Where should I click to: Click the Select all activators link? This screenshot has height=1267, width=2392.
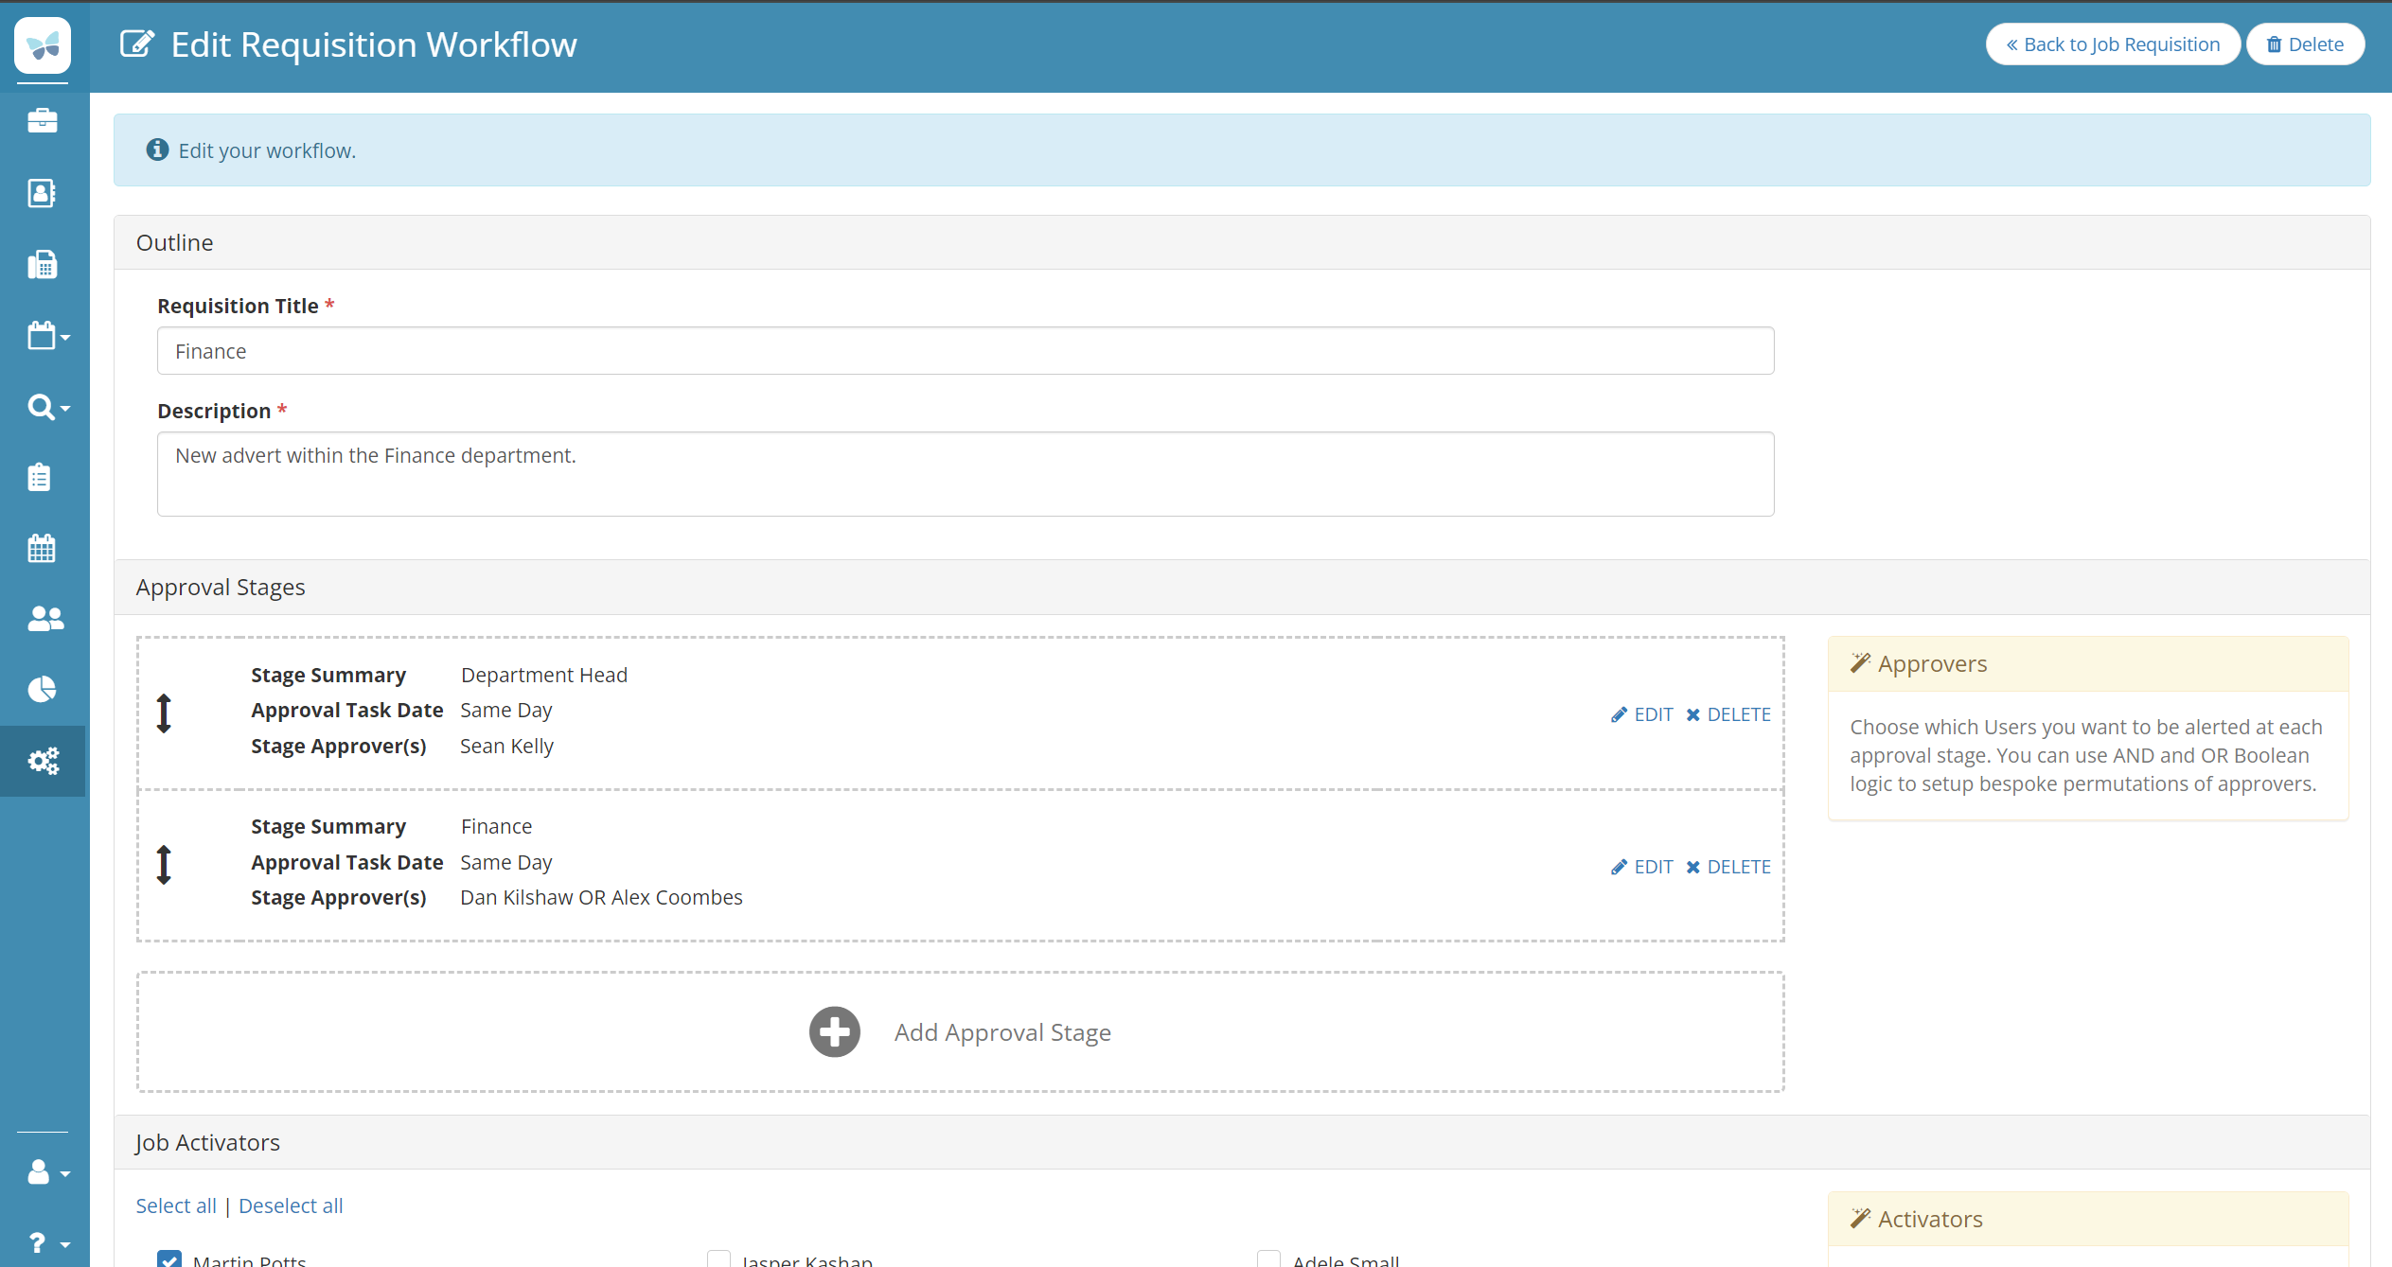(x=176, y=1205)
